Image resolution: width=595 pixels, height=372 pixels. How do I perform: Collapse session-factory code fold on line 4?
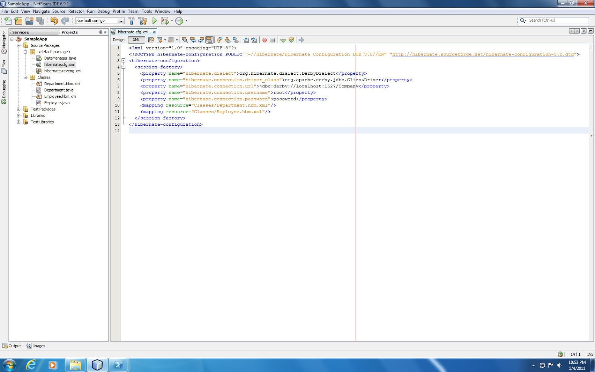pyautogui.click(x=123, y=67)
